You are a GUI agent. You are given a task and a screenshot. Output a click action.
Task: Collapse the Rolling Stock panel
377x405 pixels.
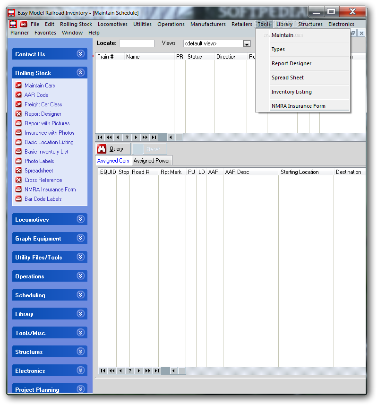(x=81, y=73)
